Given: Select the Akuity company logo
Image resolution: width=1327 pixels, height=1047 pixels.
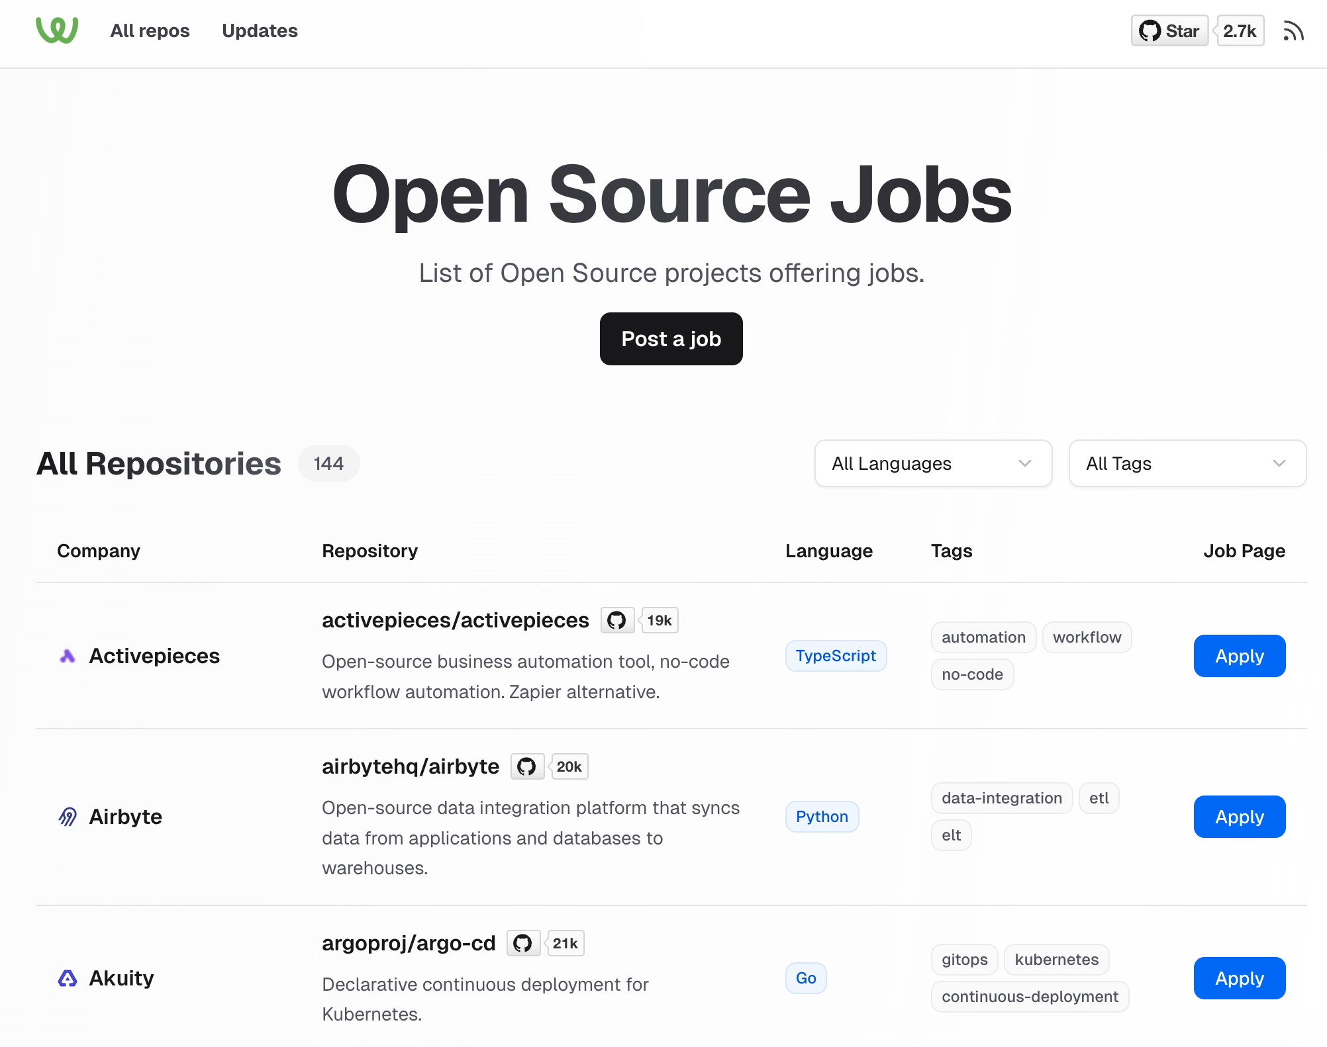Looking at the screenshot, I should click(x=68, y=978).
